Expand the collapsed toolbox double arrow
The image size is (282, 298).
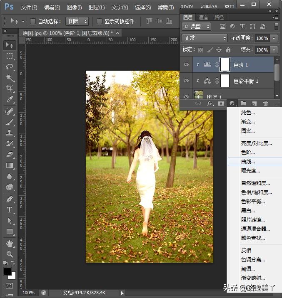point(5,31)
